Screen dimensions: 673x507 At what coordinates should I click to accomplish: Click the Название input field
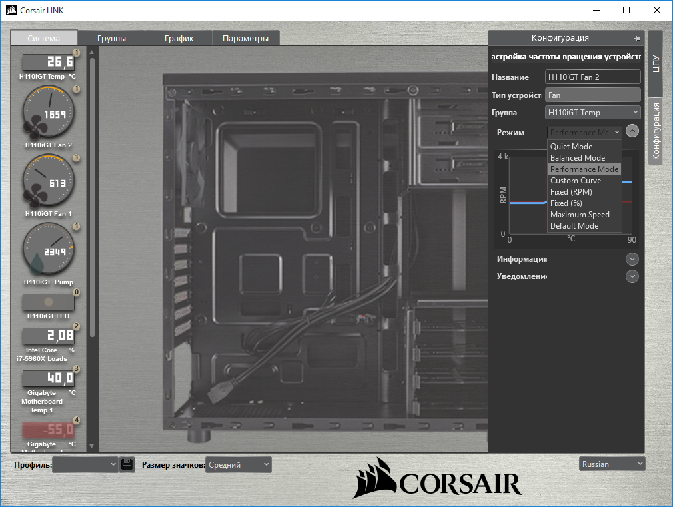point(592,77)
